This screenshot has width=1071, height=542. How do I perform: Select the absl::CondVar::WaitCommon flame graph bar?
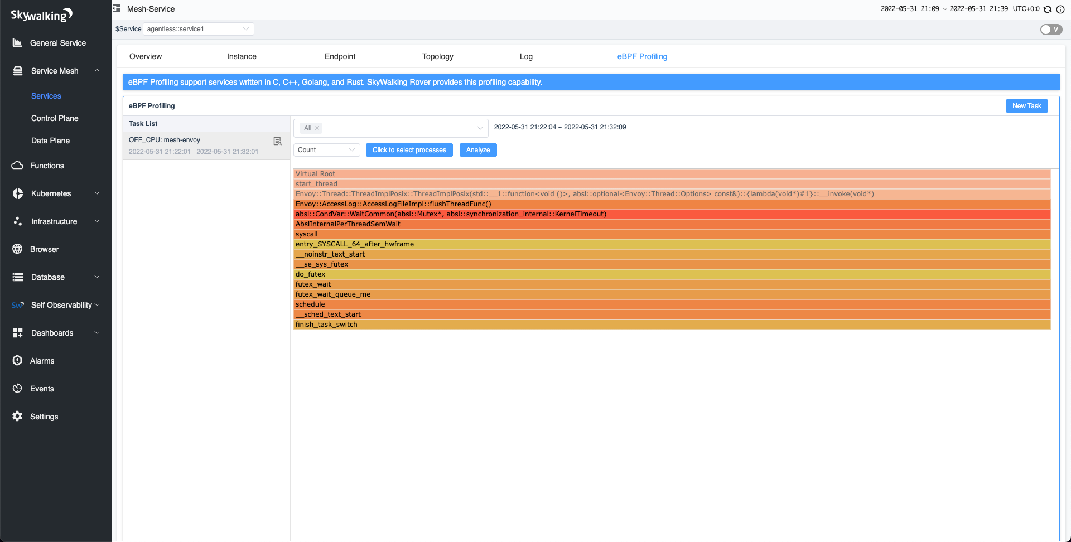tap(558, 214)
